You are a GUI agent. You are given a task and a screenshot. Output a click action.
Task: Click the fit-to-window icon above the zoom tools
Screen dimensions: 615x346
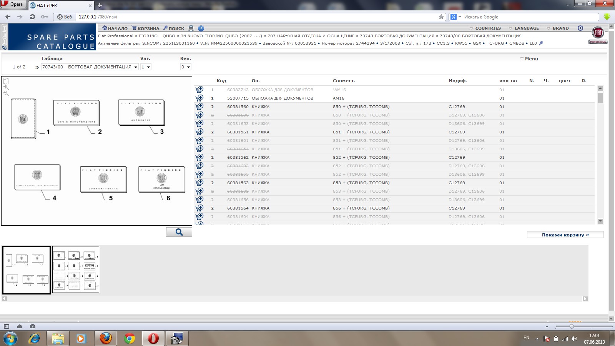pyautogui.click(x=6, y=81)
